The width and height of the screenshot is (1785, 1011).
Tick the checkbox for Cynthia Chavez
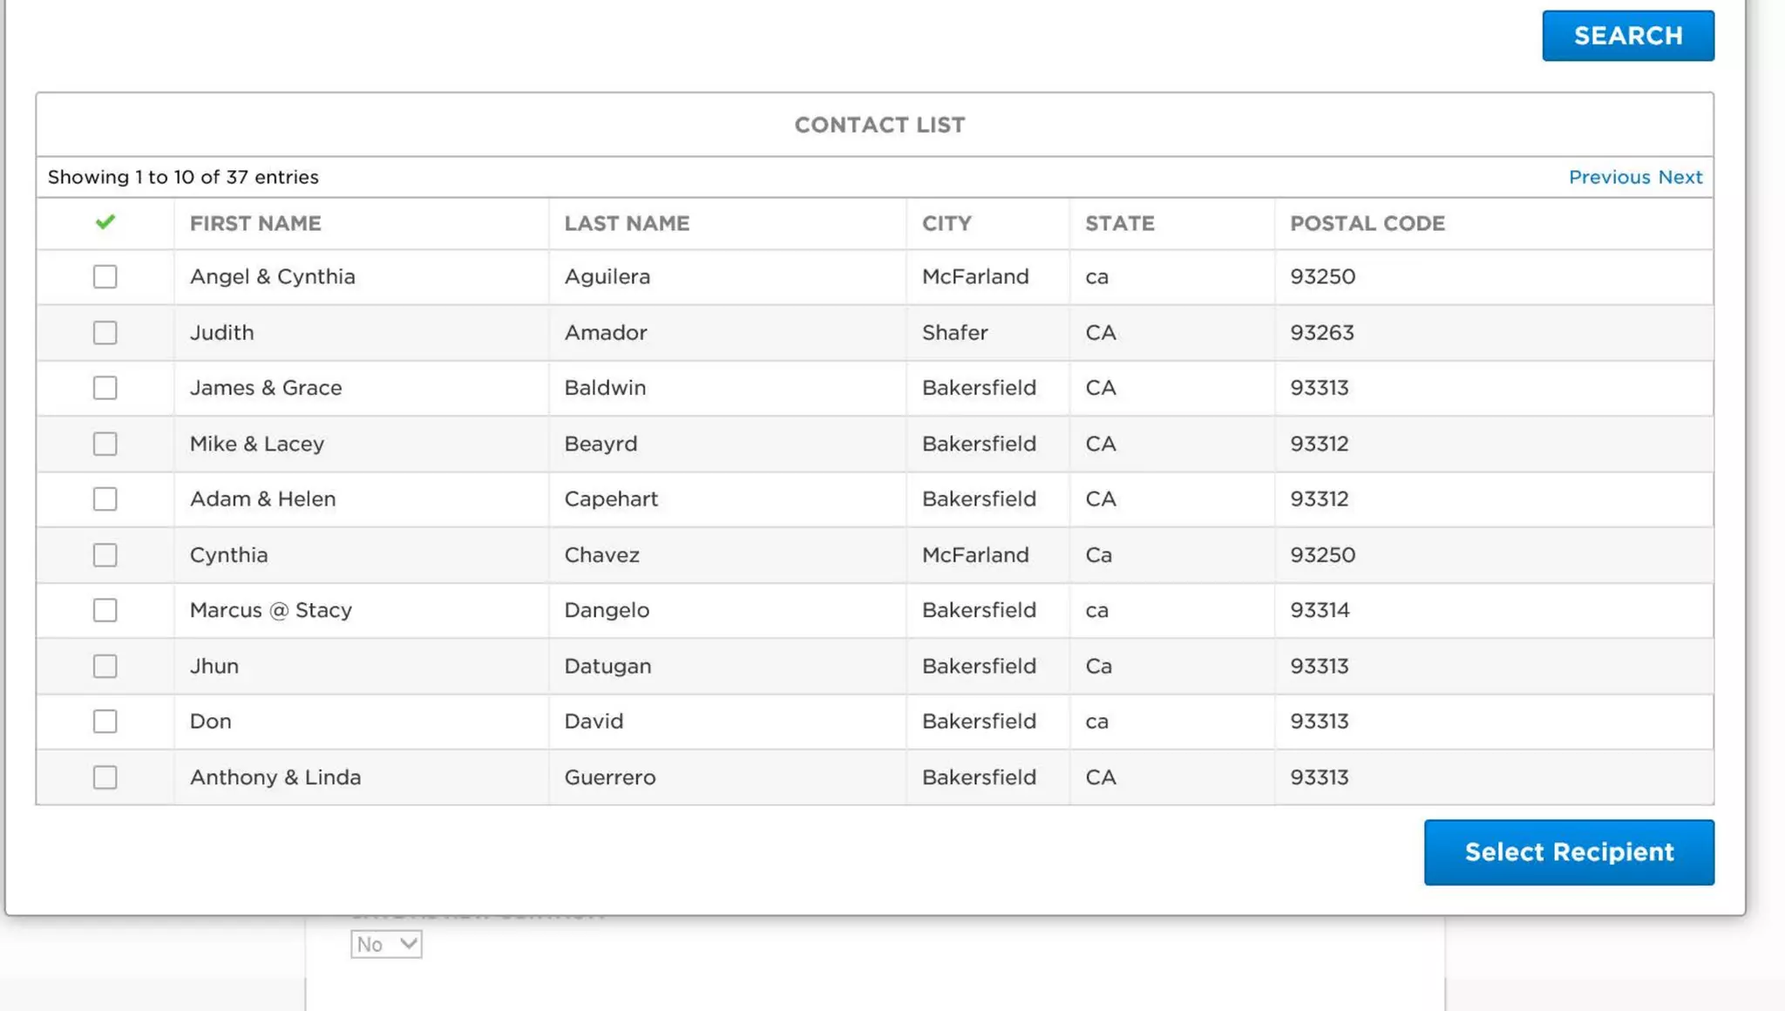[x=105, y=555]
